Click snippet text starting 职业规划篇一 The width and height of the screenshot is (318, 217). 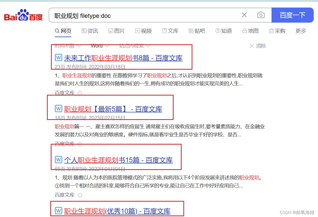(x=160, y=131)
